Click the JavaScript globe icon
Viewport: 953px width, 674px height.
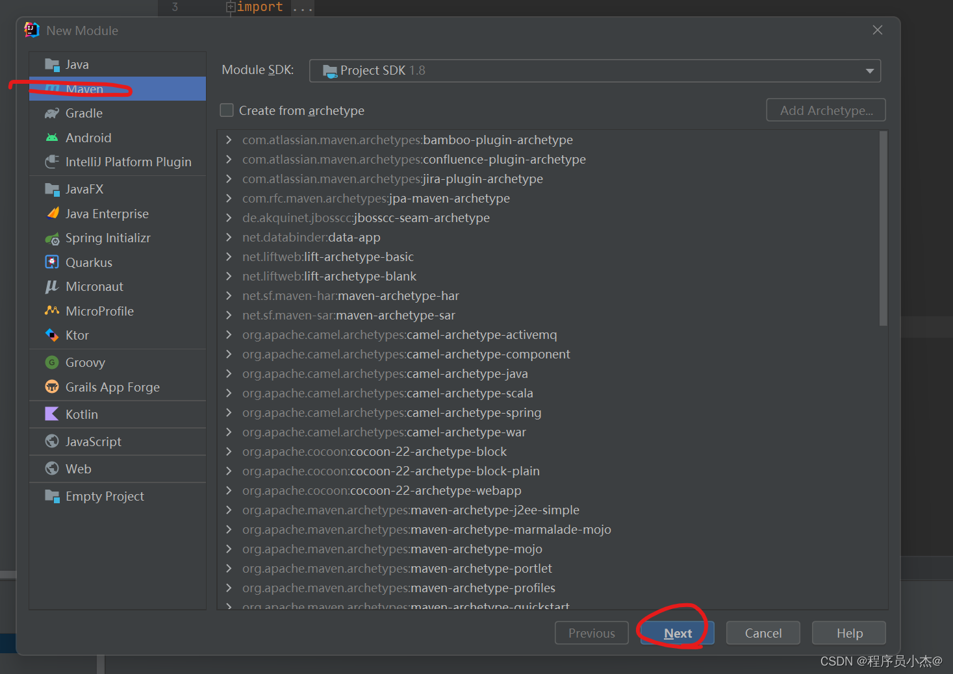point(52,442)
